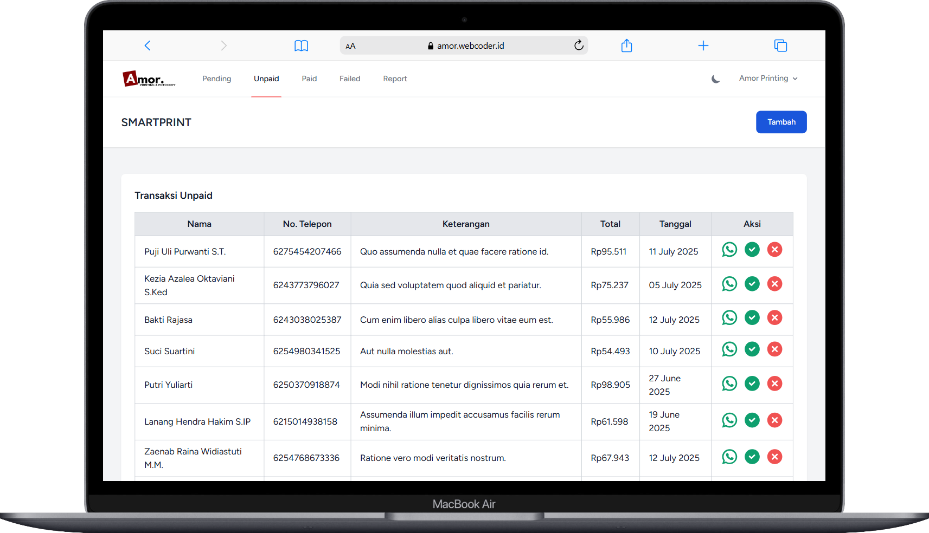Mark Puji Uli Purwanti transaction paid

752,250
